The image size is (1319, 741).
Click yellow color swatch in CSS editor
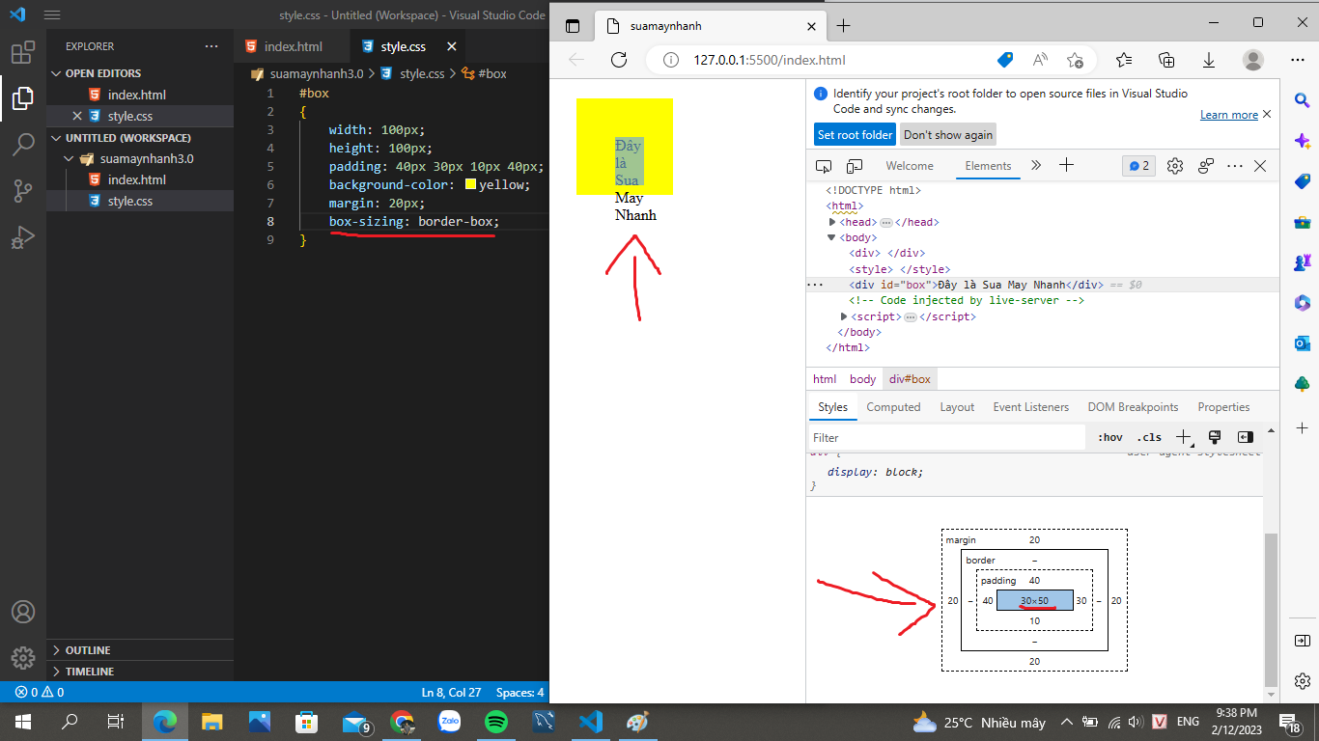tap(470, 184)
